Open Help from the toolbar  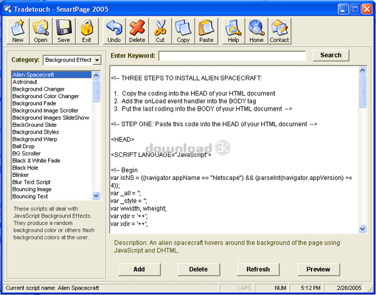(233, 31)
